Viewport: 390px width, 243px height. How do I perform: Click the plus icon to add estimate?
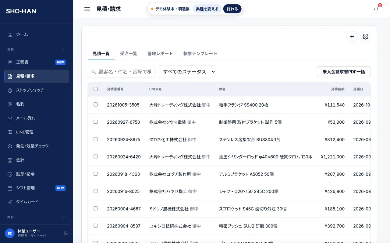tap(352, 36)
